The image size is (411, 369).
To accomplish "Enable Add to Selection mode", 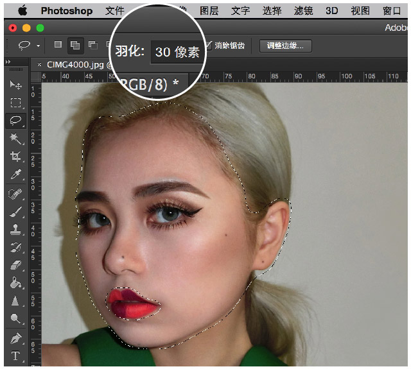I will 74,46.
